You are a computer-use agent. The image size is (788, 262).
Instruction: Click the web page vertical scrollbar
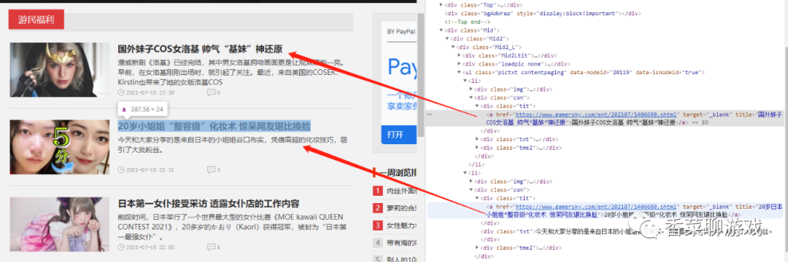421,75
